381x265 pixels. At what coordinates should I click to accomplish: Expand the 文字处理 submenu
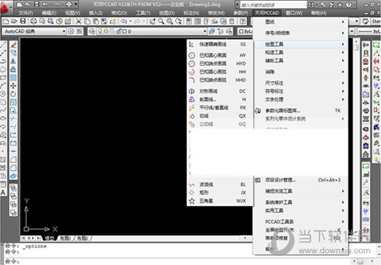tap(301, 99)
